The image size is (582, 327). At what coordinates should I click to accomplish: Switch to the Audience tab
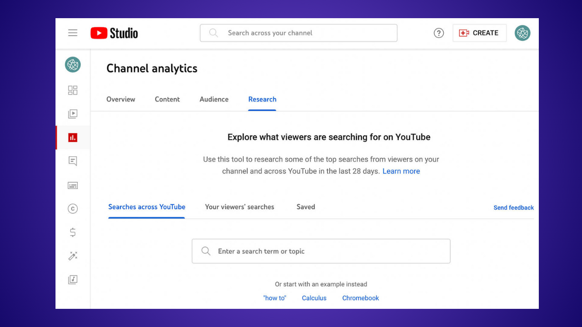pos(214,99)
